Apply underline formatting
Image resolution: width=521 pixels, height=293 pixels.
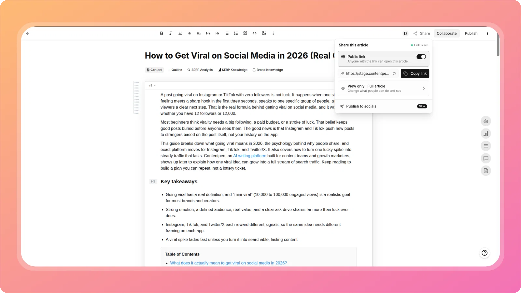180,33
